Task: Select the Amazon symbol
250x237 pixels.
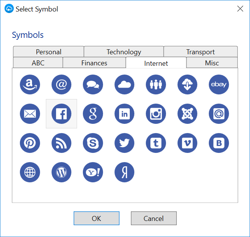Action: click(30, 84)
